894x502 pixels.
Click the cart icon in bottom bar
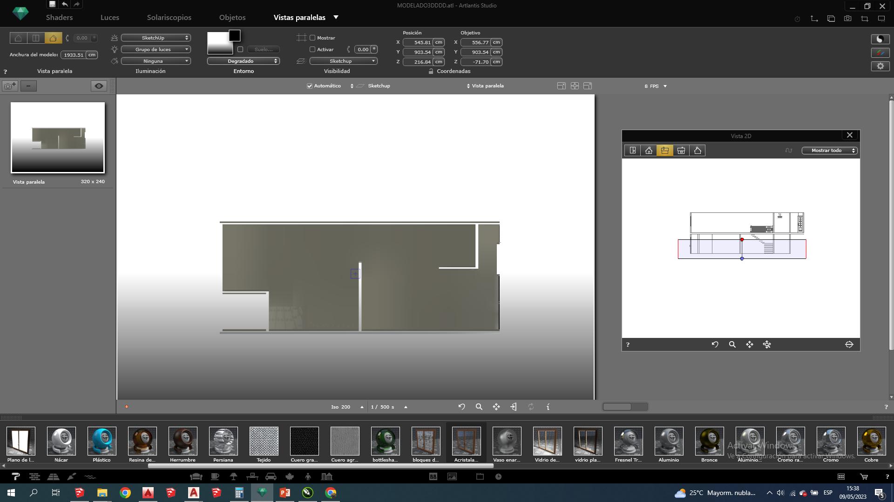click(864, 476)
